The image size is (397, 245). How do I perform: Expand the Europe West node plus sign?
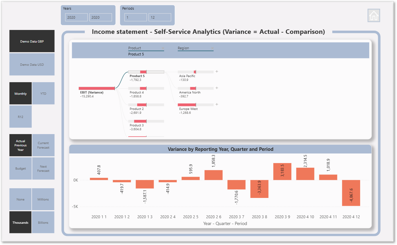[217, 104]
